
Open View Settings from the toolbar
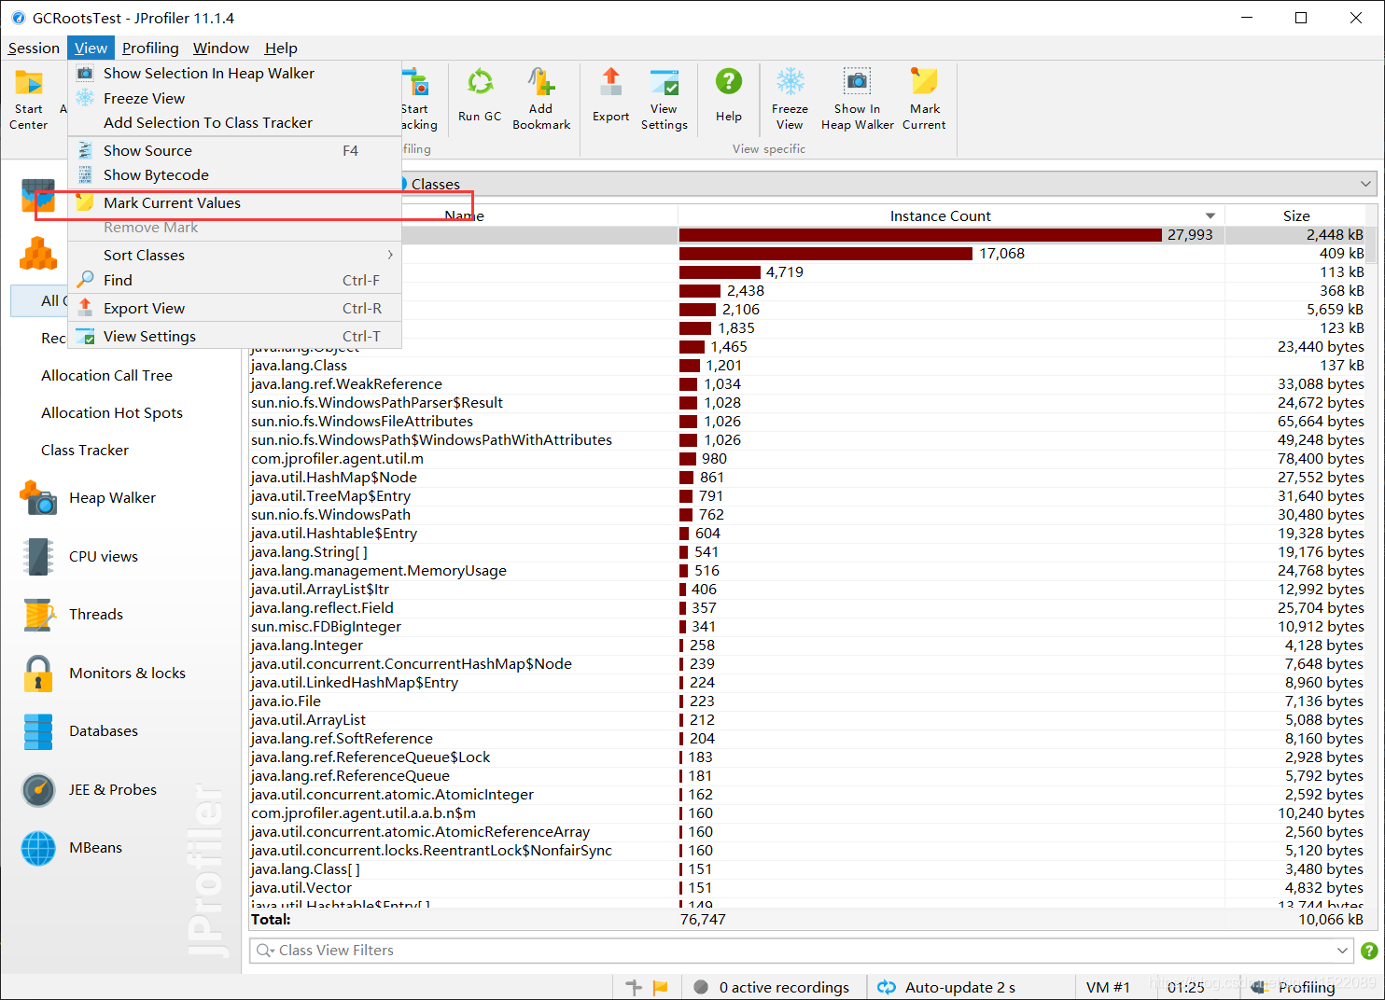tap(665, 99)
